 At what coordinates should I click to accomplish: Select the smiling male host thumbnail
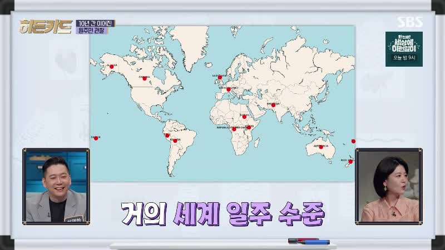(x=56, y=187)
